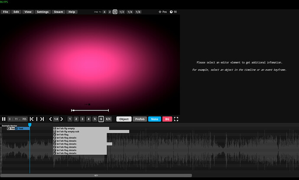Click the rotation snap 90 icon
This screenshot has height=180, width=299.
coord(171,12)
